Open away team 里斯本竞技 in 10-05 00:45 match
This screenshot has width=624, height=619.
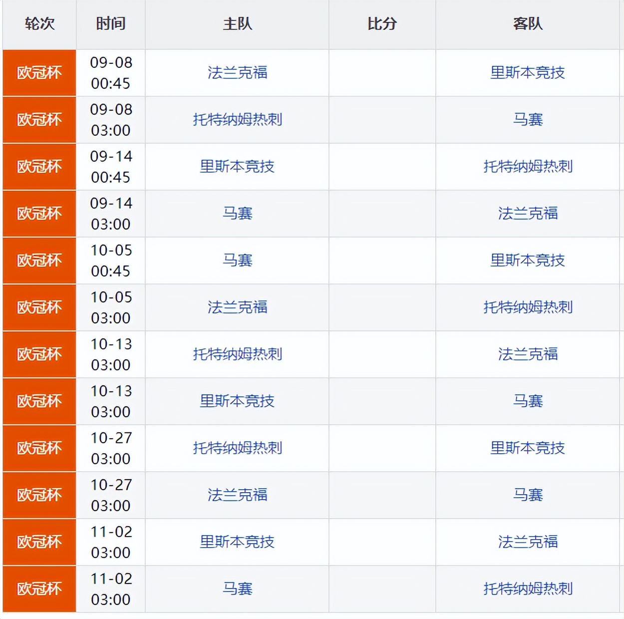(528, 261)
